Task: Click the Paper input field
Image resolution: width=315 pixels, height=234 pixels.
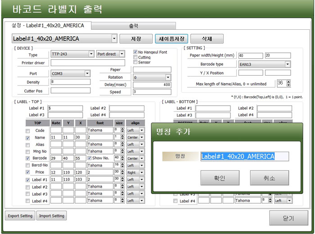Action: coord(152,70)
